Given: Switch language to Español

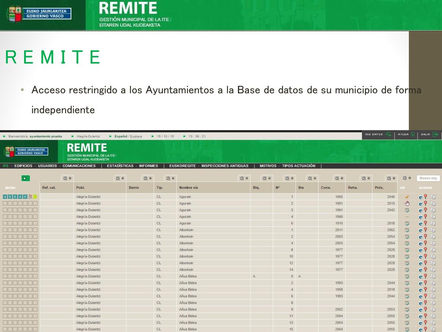Looking at the screenshot, I should pos(121,136).
